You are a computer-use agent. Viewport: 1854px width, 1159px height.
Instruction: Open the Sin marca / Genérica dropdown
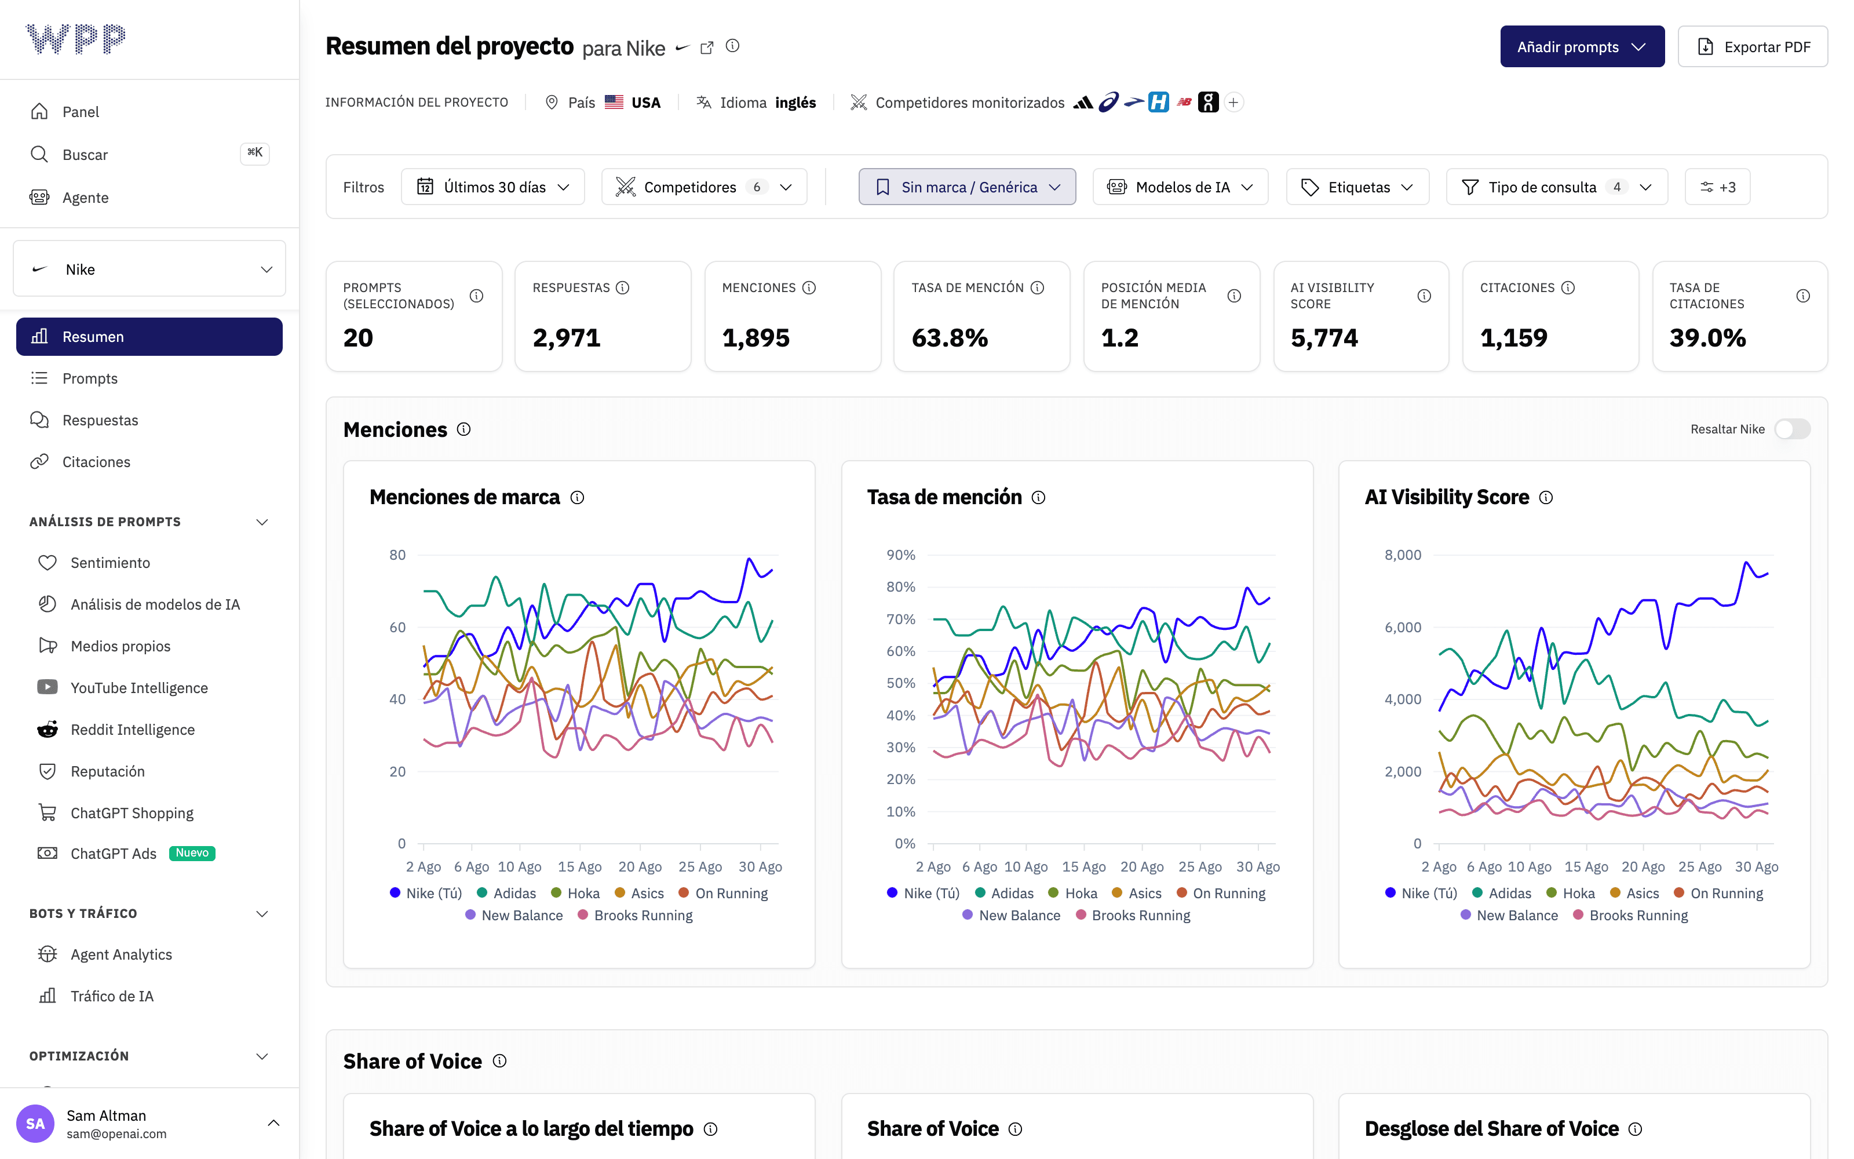click(x=967, y=187)
